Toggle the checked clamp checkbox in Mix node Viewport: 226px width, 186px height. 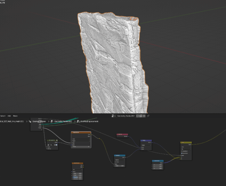pos(182,153)
